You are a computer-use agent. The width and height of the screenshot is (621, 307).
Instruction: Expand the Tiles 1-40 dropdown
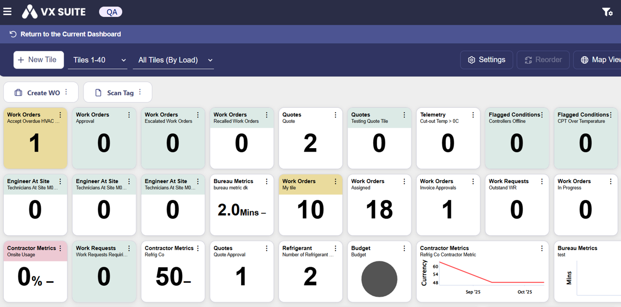98,60
